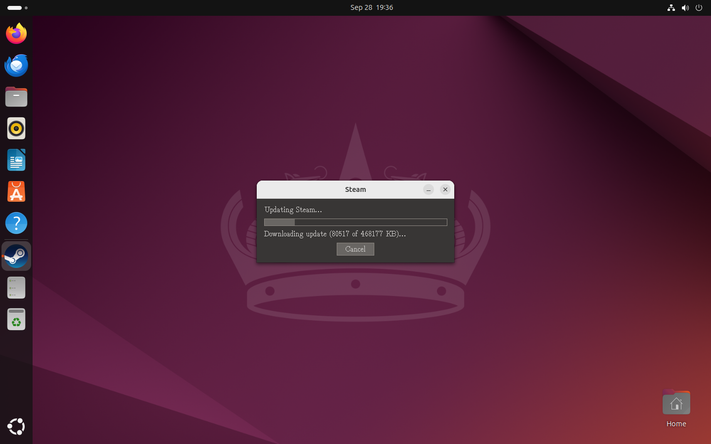Open the Ubuntu App Center

[x=16, y=191]
